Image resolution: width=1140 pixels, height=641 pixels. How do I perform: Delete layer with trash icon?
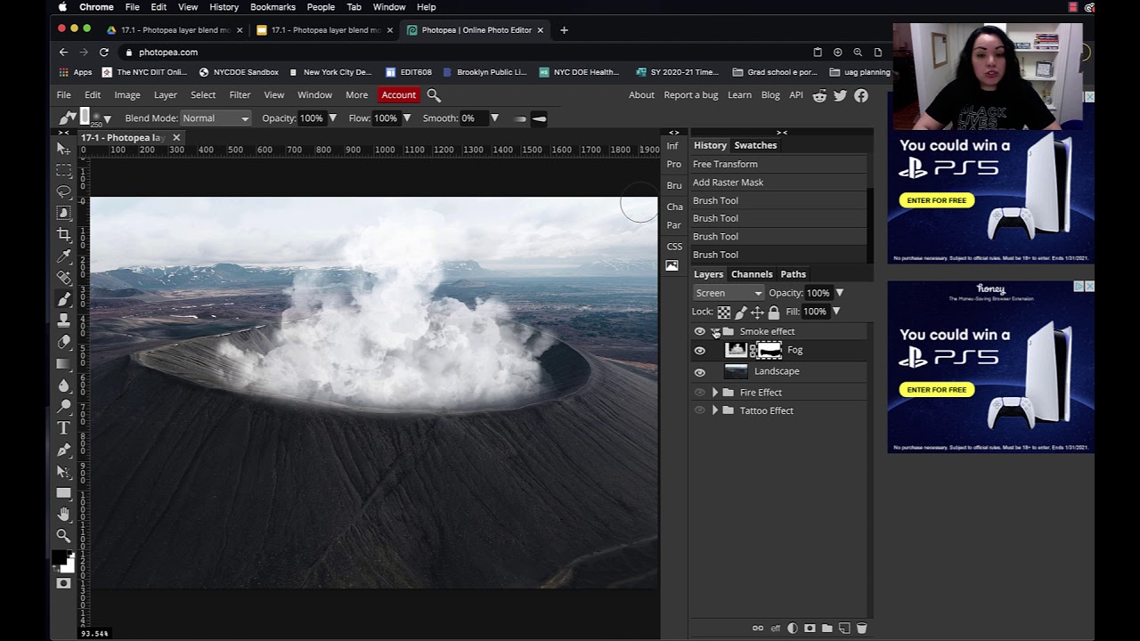(861, 628)
